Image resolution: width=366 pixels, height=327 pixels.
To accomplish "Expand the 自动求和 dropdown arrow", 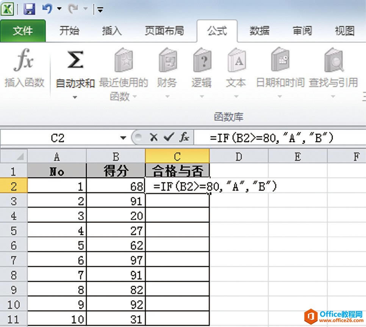I will tap(75, 97).
